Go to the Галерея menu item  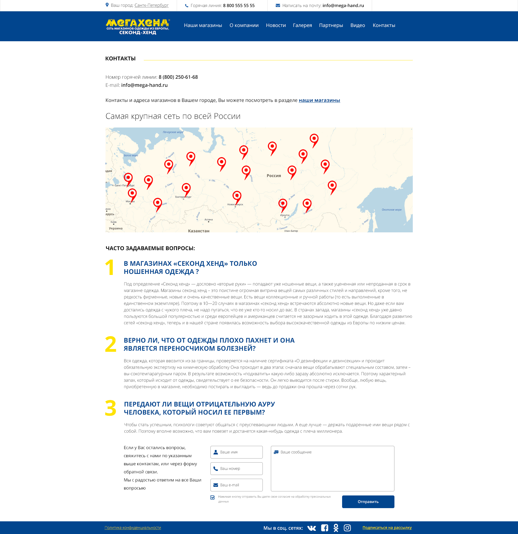click(302, 25)
